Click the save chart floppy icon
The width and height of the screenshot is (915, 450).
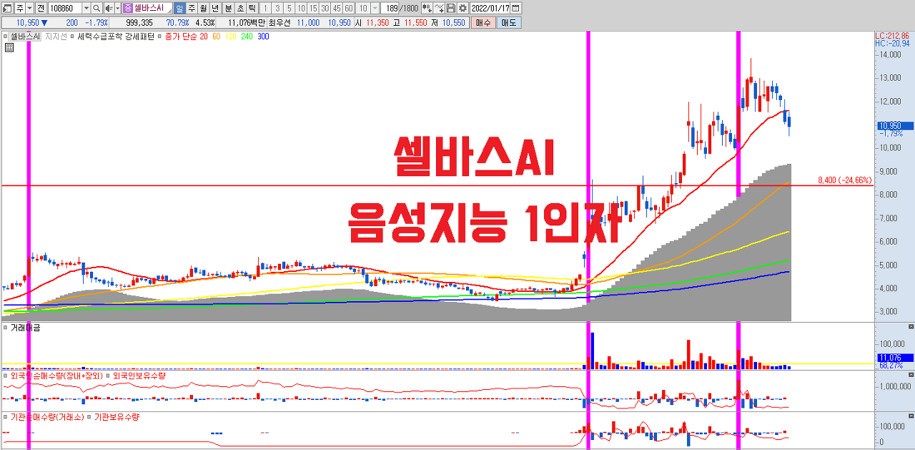451,9
